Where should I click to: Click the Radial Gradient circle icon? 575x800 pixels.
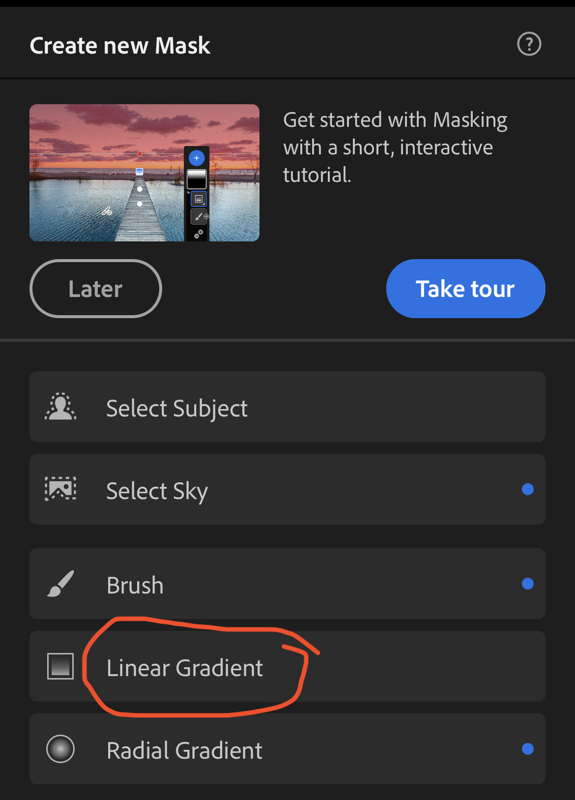tap(60, 749)
